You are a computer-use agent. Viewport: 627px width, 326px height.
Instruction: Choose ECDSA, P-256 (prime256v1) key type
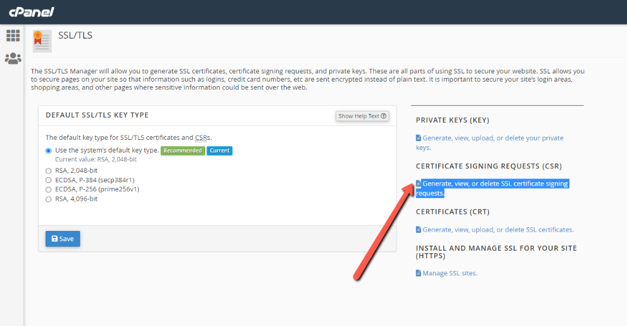click(x=48, y=189)
